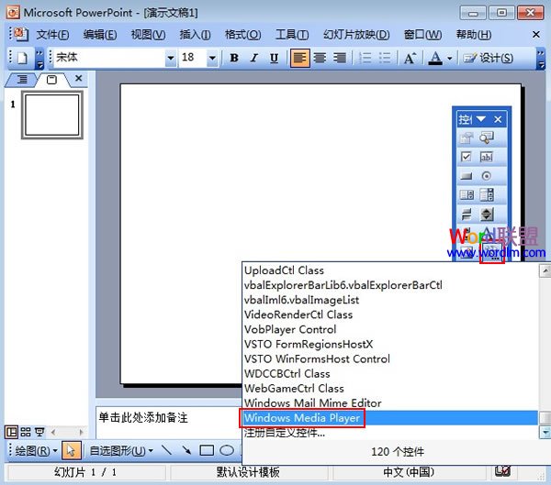This screenshot has height=485, width=551.
Task: Open the 编辑(E) menu
Action: 100,35
